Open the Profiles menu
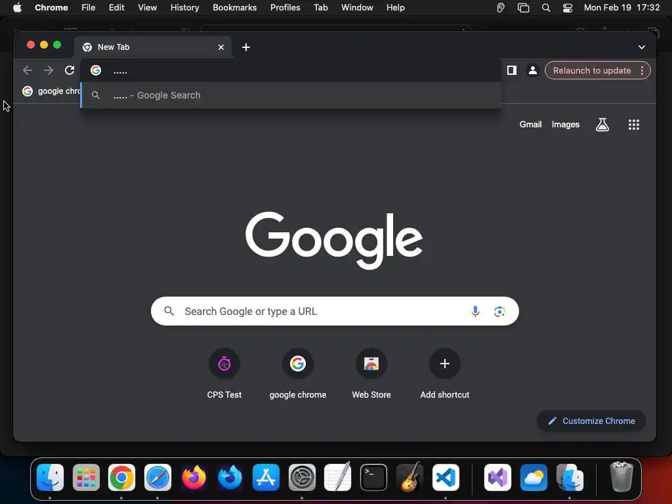Screen dimensions: 672x504 coord(285,8)
